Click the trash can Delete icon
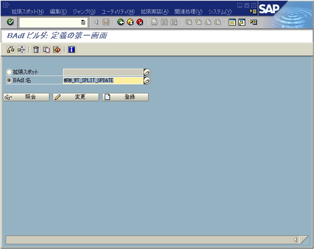Image resolution: width=314 pixels, height=249 pixels. point(36,50)
